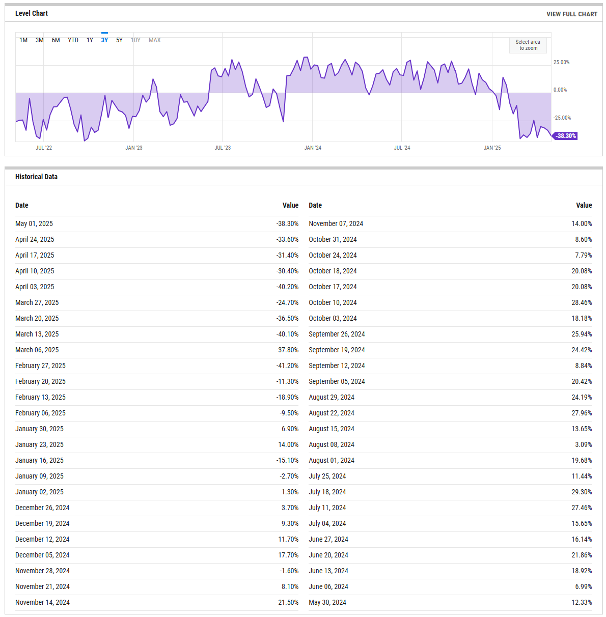Click the 21.86% value cell
Viewport: 606px width, 617px height.
pyautogui.click(x=582, y=555)
